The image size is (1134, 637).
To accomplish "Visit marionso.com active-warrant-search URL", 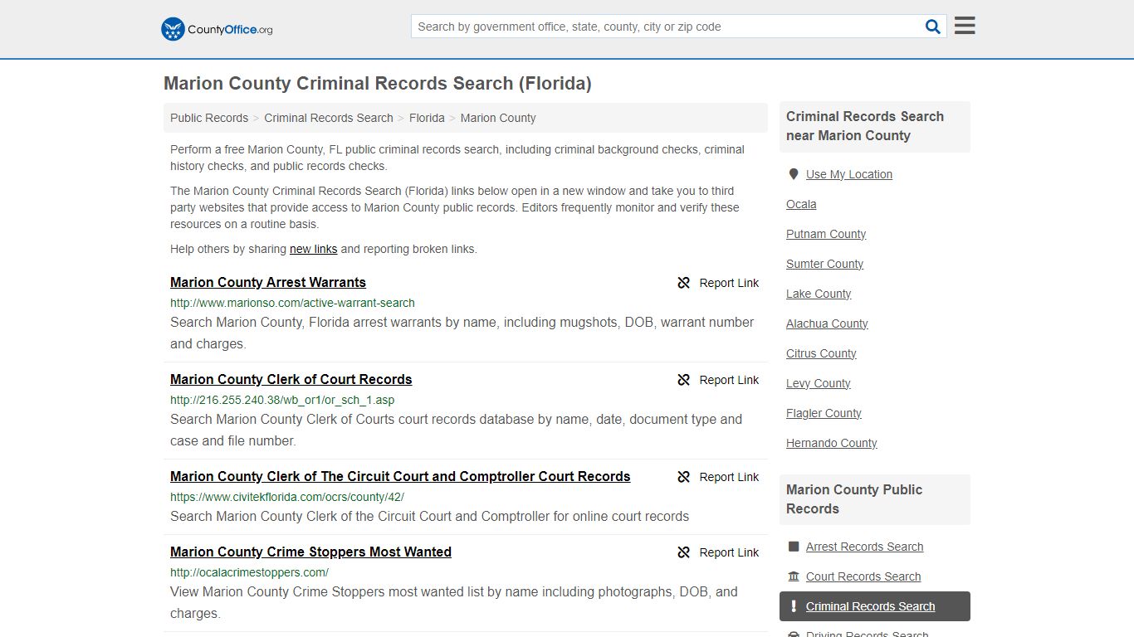I will pyautogui.click(x=292, y=303).
